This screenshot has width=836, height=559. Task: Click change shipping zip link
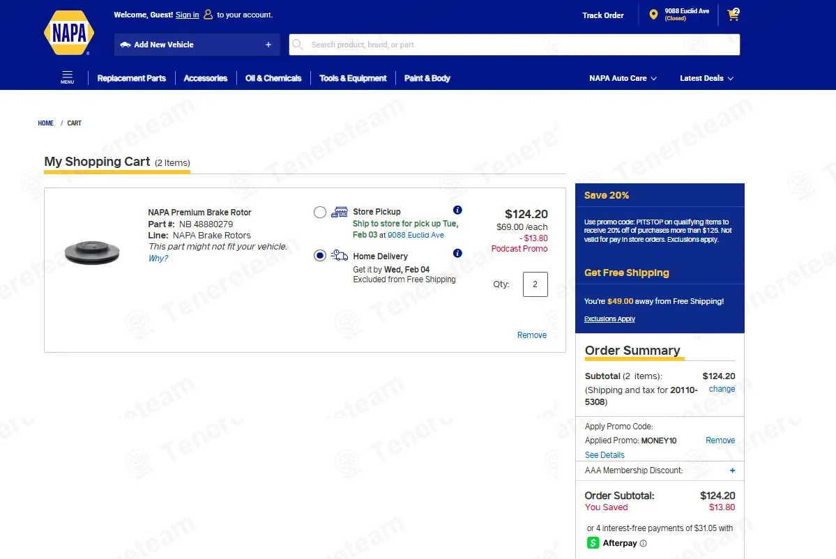point(722,389)
